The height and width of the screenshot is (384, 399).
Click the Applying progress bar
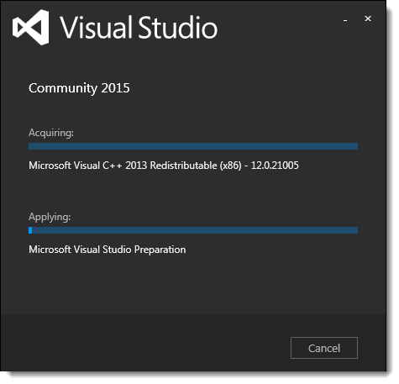(193, 230)
